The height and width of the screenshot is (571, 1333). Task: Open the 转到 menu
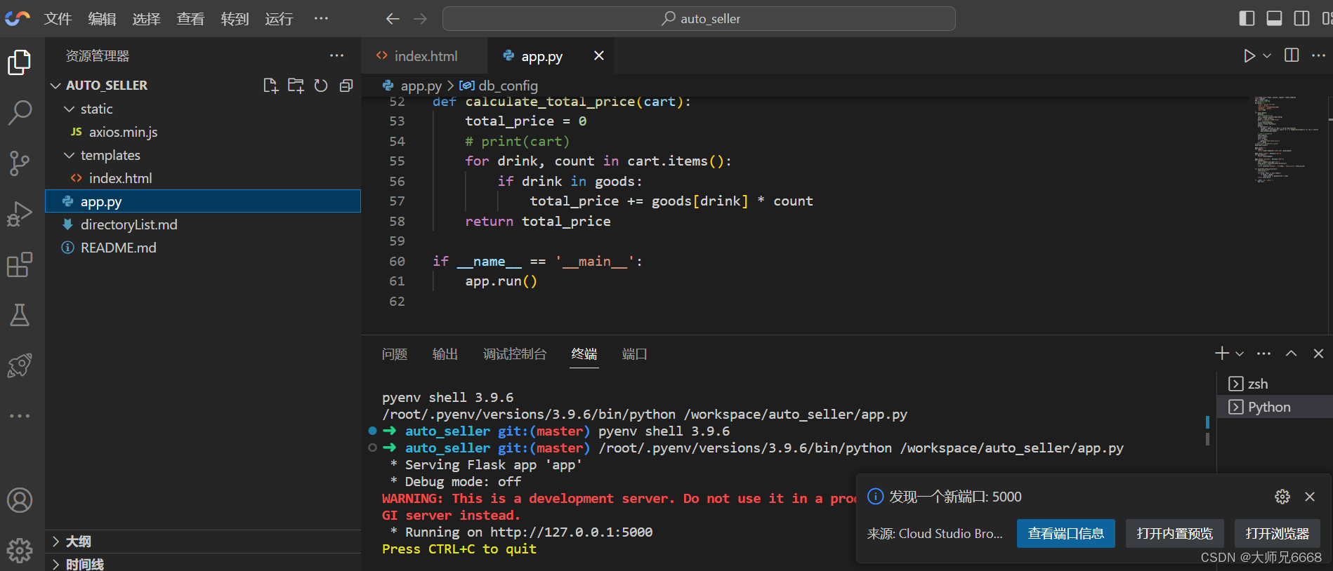235,19
